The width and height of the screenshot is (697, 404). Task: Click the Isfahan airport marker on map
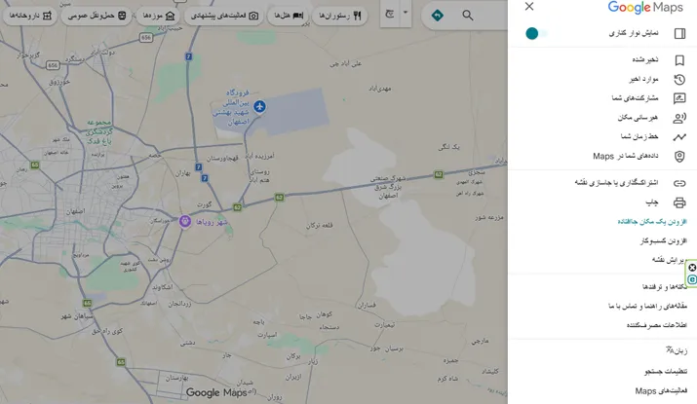click(x=260, y=105)
